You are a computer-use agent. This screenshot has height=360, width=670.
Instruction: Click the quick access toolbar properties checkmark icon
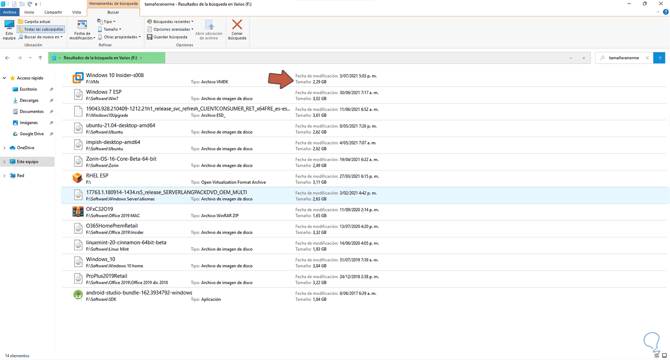tap(14, 4)
